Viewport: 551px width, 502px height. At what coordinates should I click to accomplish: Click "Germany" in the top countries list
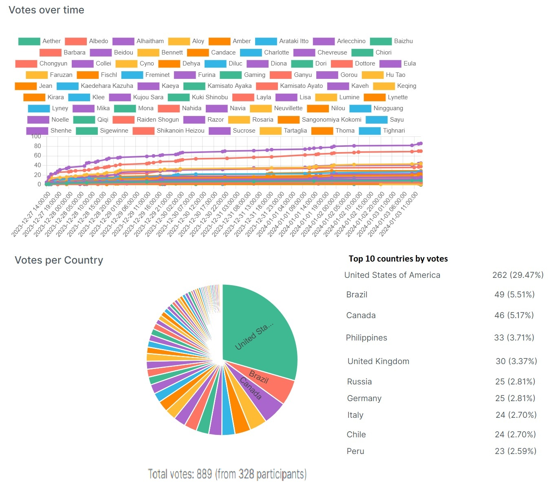(364, 398)
